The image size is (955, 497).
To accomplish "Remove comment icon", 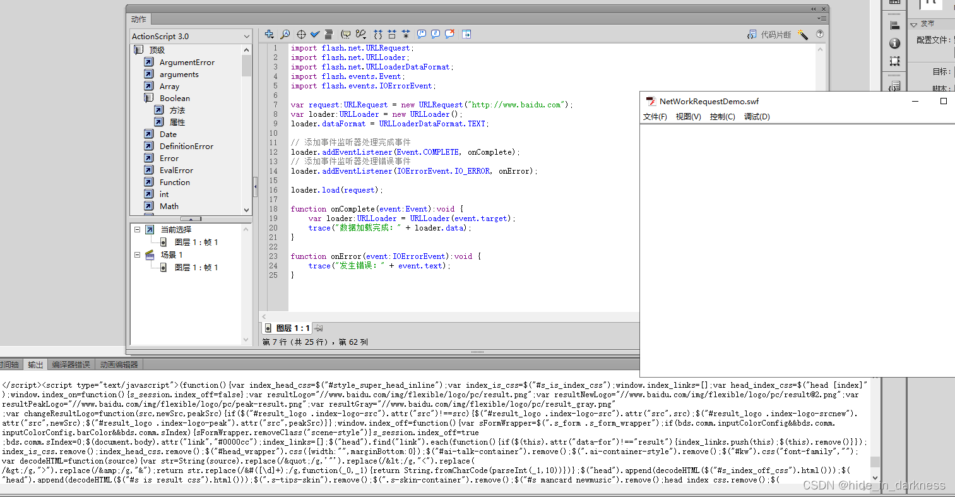I will point(450,34).
